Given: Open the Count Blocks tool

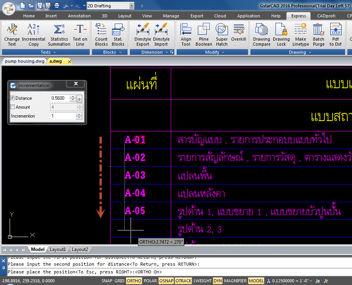Looking at the screenshot, I should tap(101, 35).
